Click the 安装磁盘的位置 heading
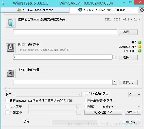The height and width of the screenshot is (129, 144). coord(29,70)
